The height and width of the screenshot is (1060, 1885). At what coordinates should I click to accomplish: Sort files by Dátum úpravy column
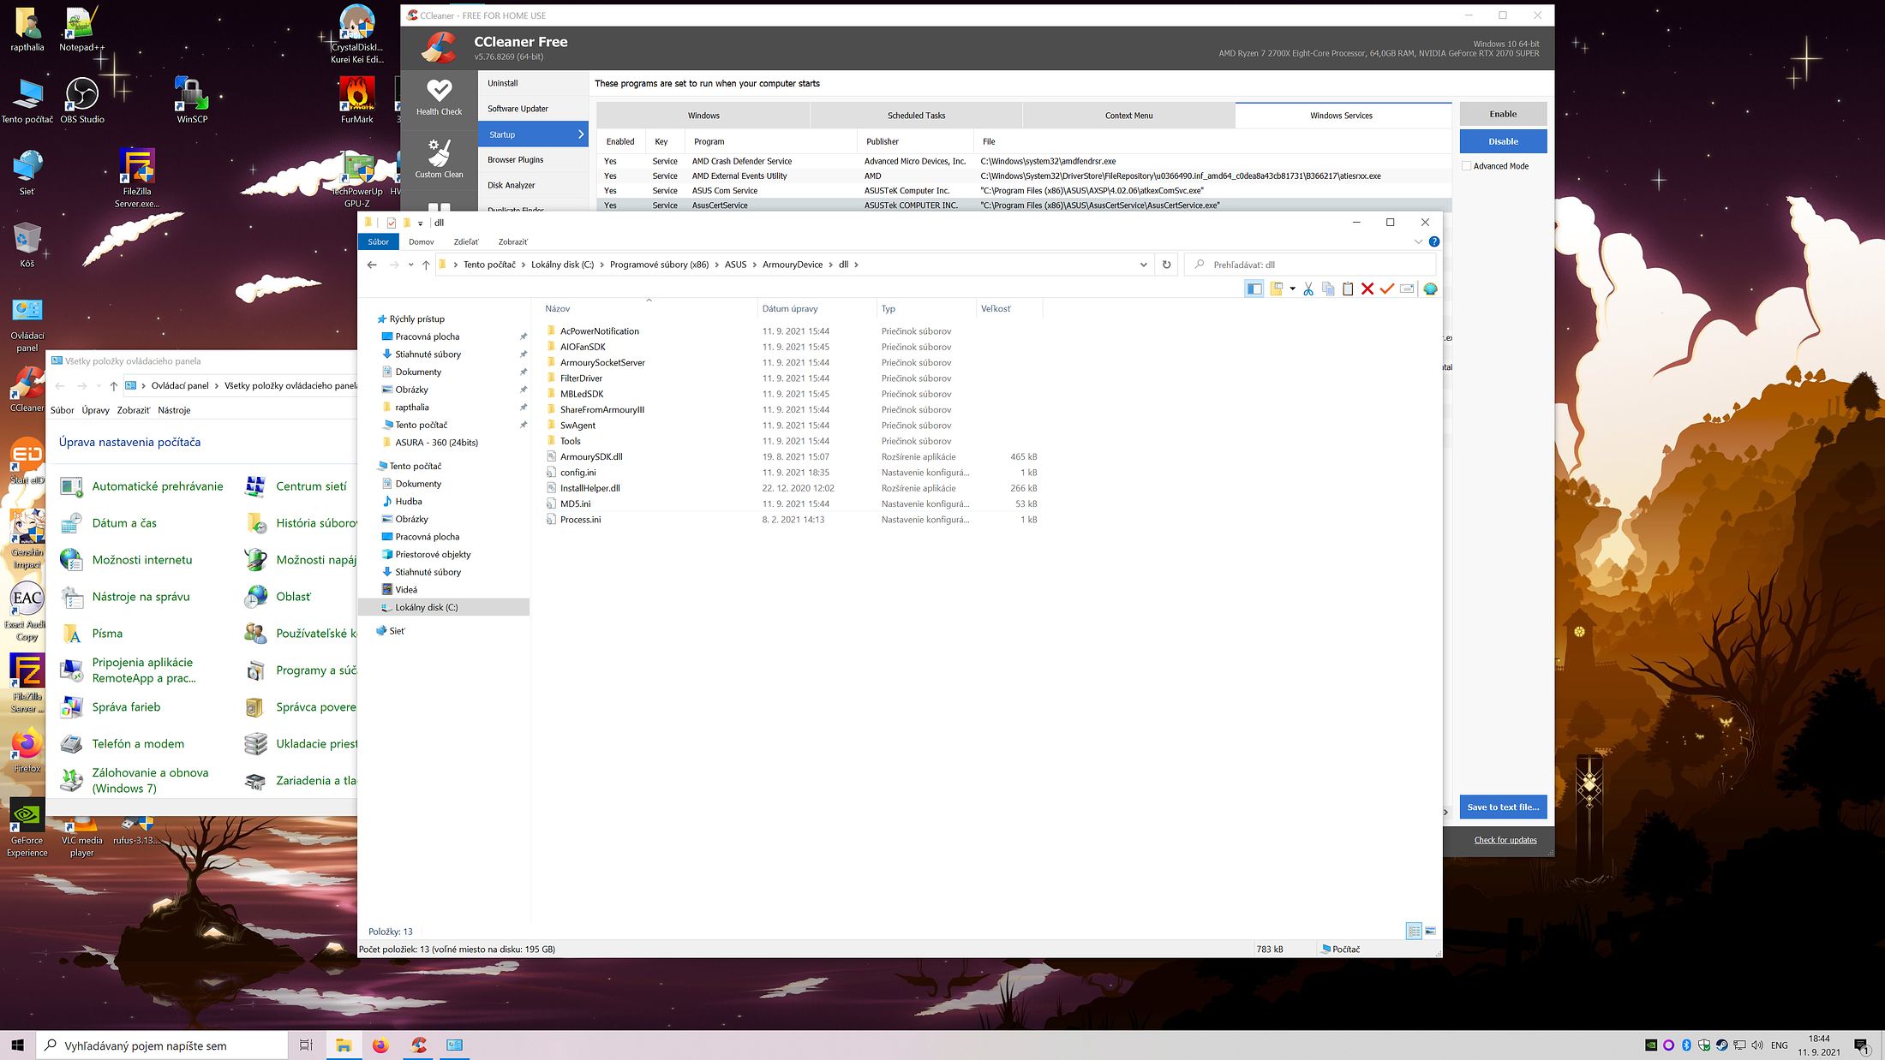(x=790, y=309)
